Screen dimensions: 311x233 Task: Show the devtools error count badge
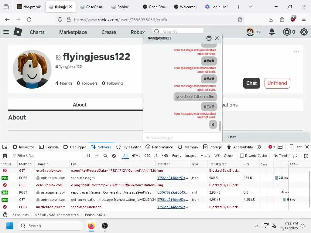click(272, 147)
